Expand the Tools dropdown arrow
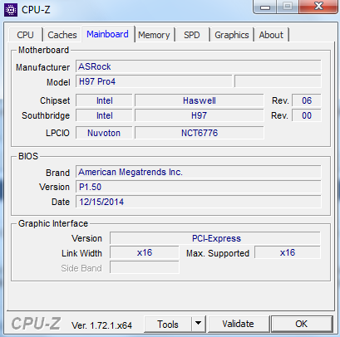 coord(198,324)
